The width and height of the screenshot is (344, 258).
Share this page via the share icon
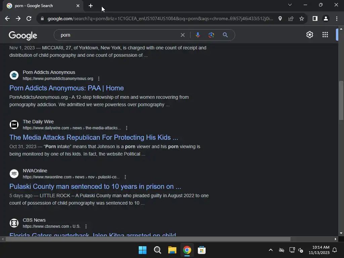coord(291,19)
